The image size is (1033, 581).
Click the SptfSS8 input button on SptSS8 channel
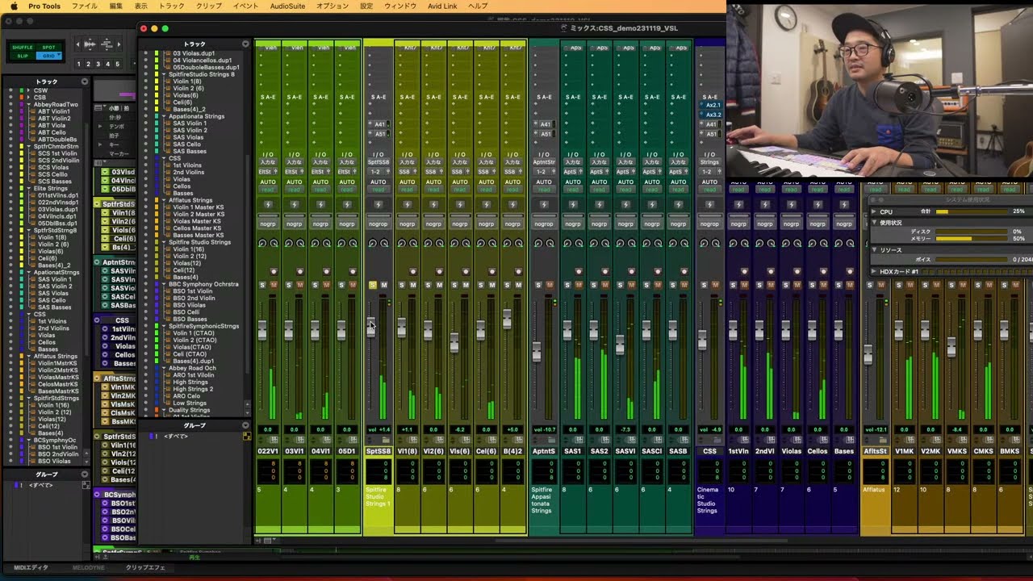(x=378, y=162)
